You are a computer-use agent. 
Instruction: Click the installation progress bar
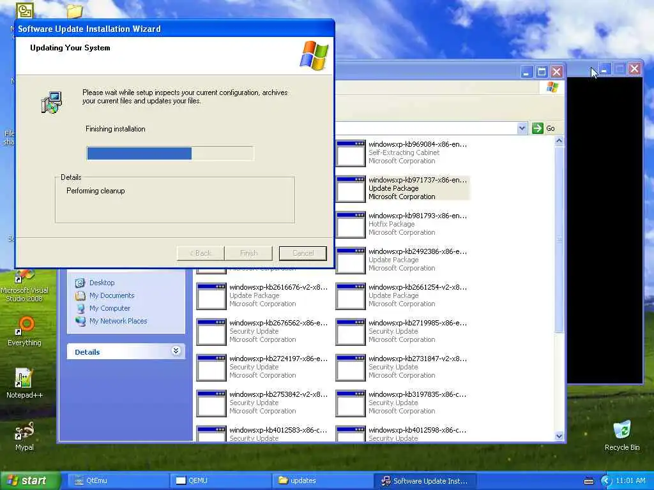pos(170,153)
